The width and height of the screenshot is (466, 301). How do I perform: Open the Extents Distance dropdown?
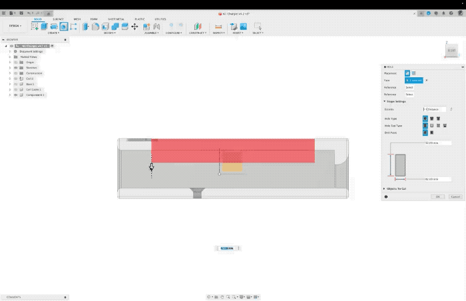pyautogui.click(x=437, y=109)
